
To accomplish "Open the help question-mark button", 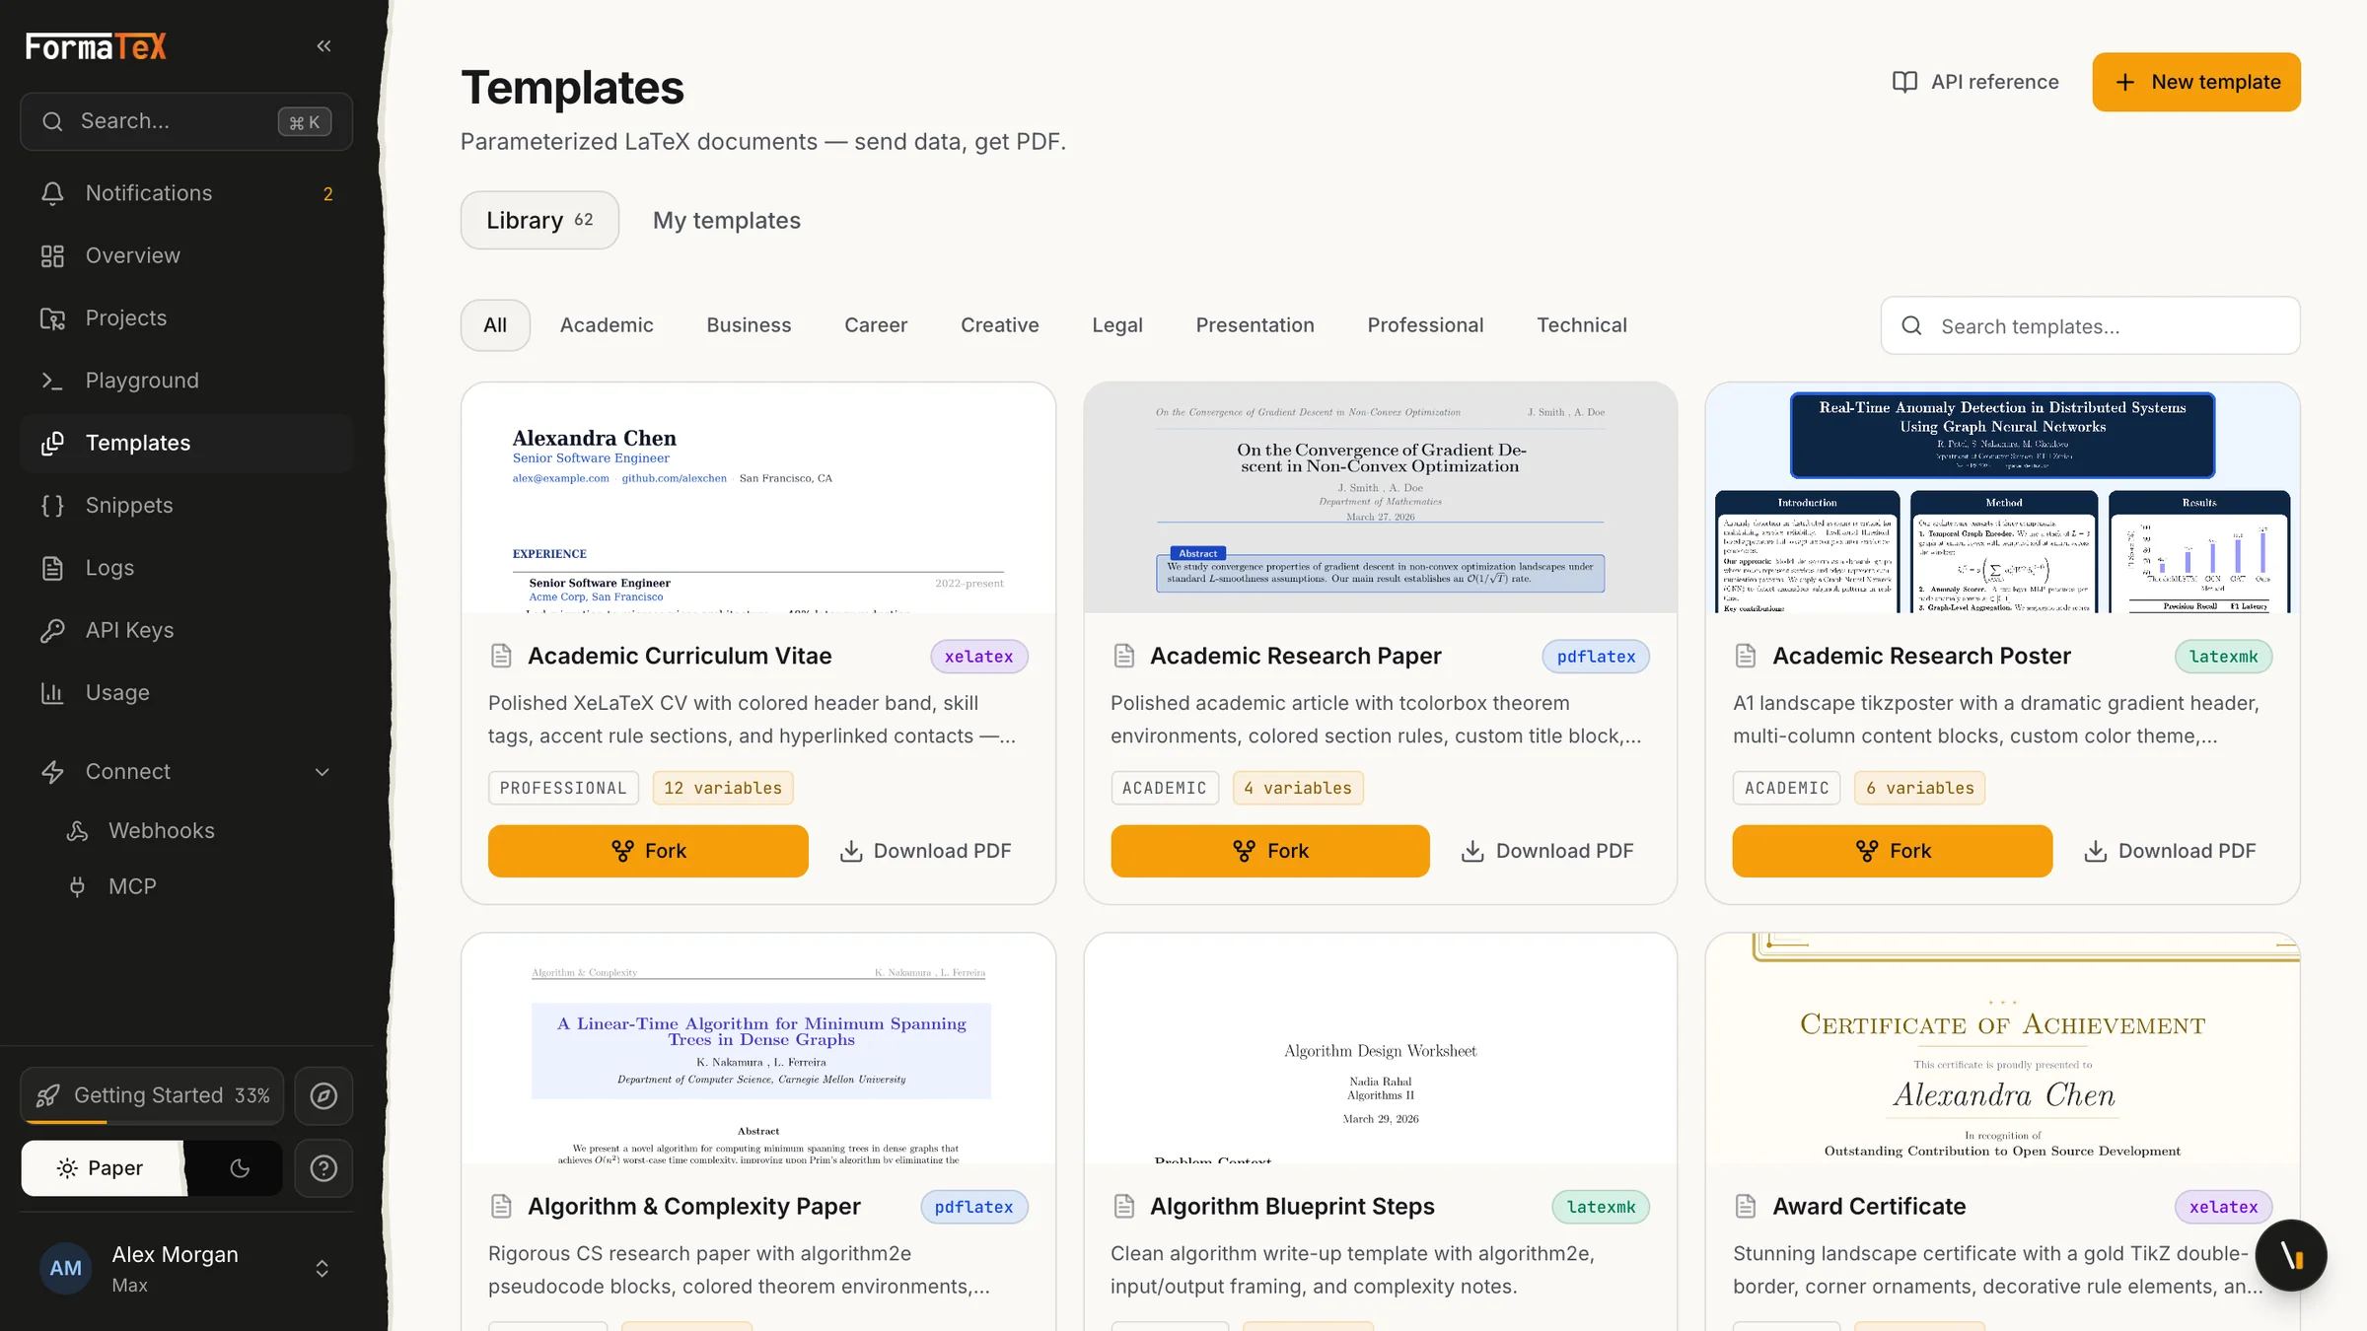I will pyautogui.click(x=323, y=1168).
